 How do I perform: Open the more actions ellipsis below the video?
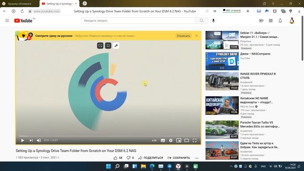(x=197, y=158)
